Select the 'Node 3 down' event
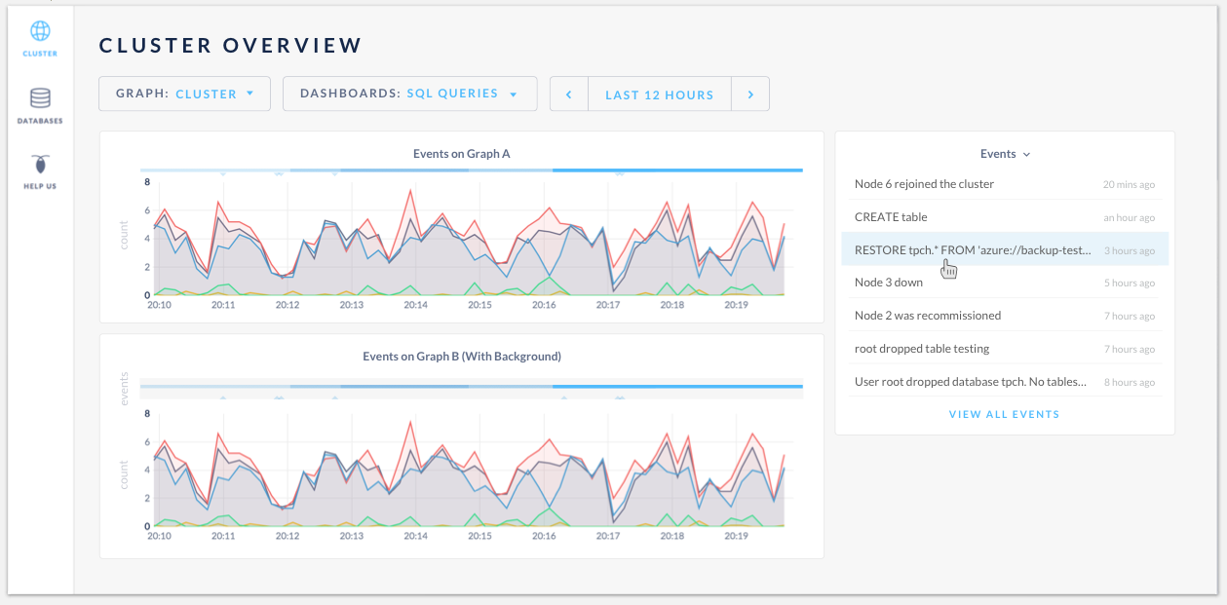The height and width of the screenshot is (605, 1227). click(x=1005, y=283)
